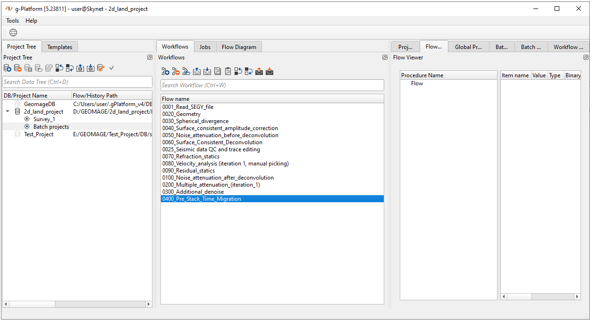Click the add database icon in Project Tree toolbar
590x321 pixels.
[x=7, y=68]
